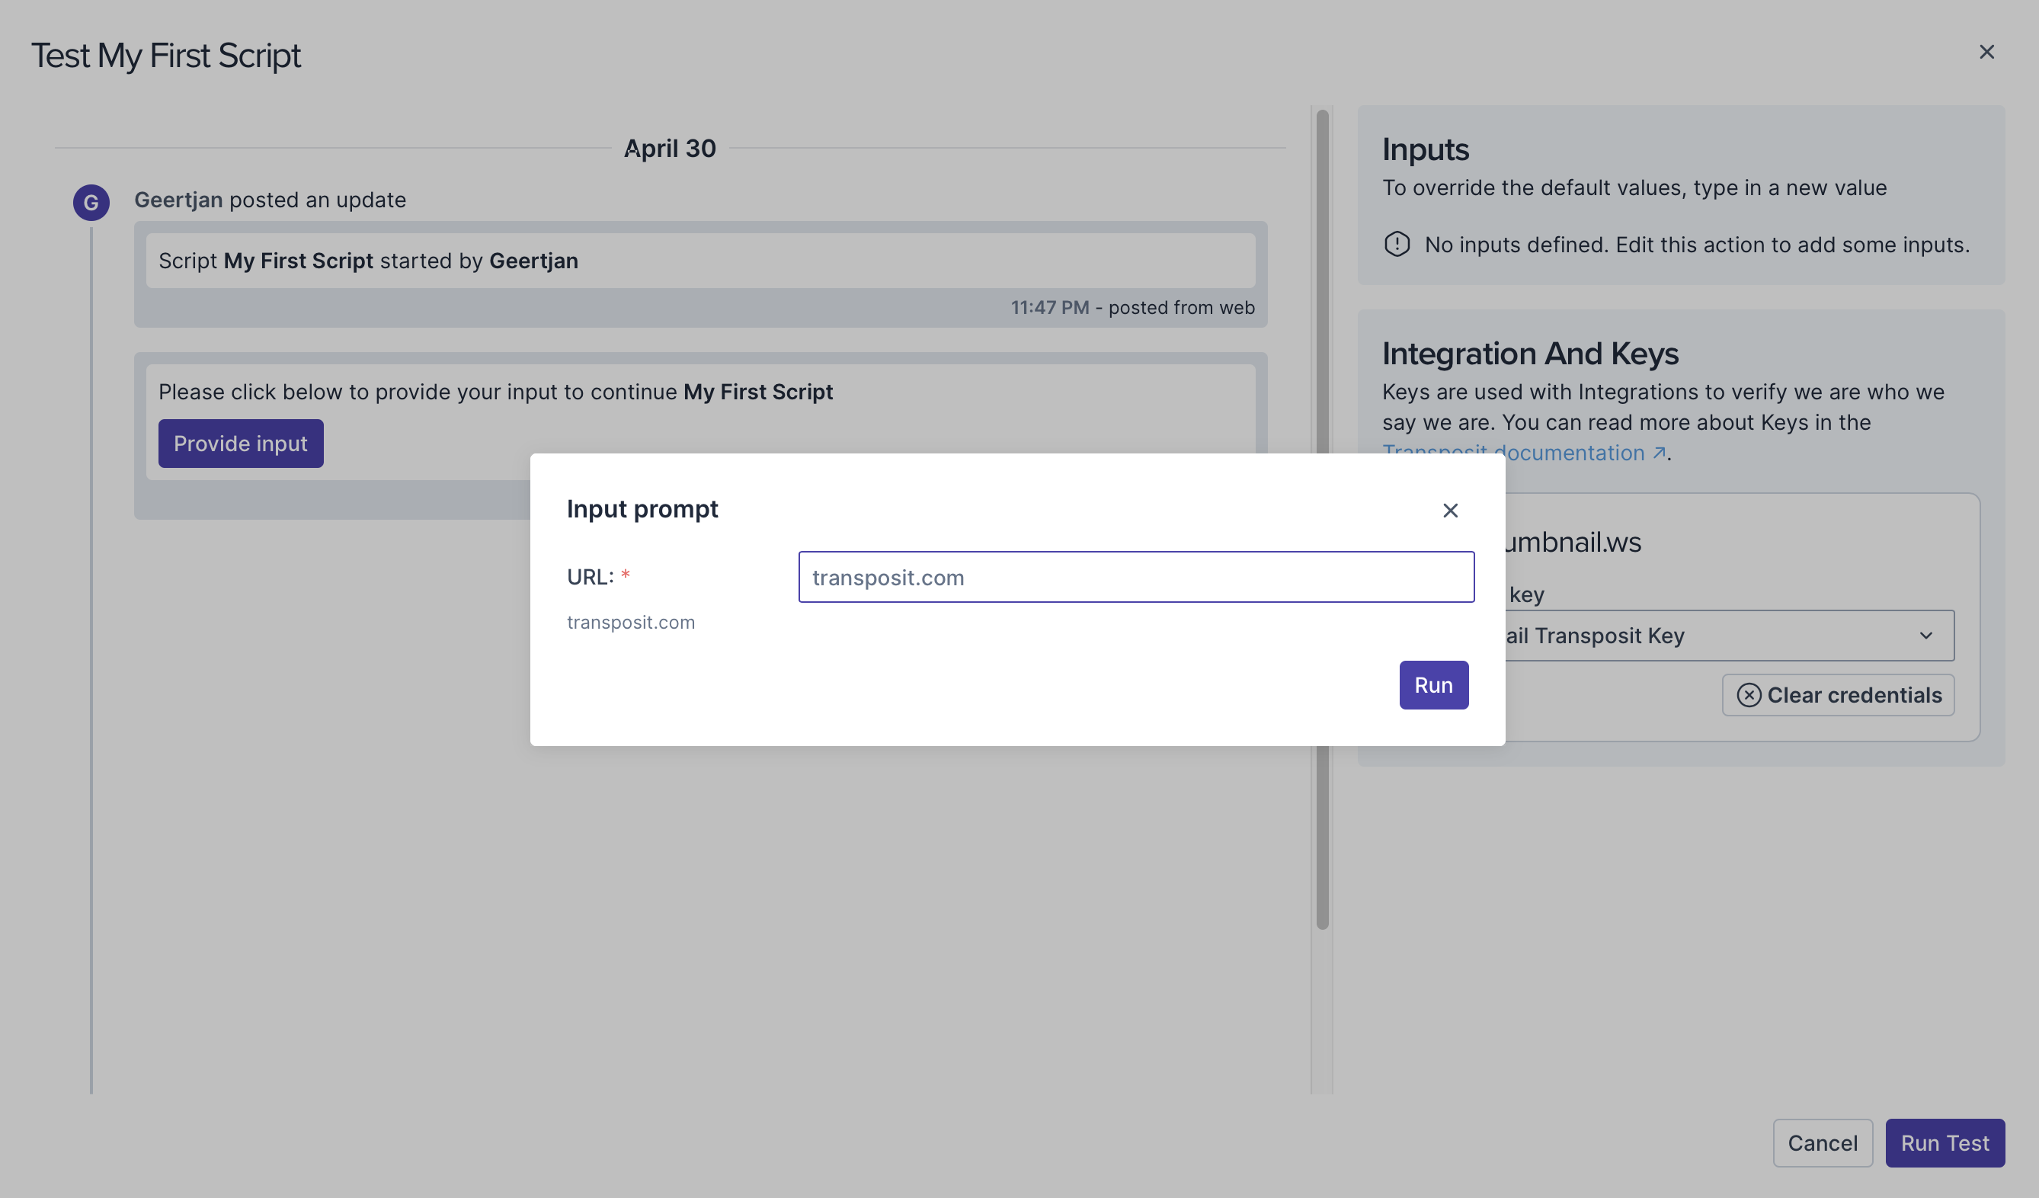Click the transposit.com helper text below URL
Screen dimensions: 2039x1198
(x=630, y=622)
